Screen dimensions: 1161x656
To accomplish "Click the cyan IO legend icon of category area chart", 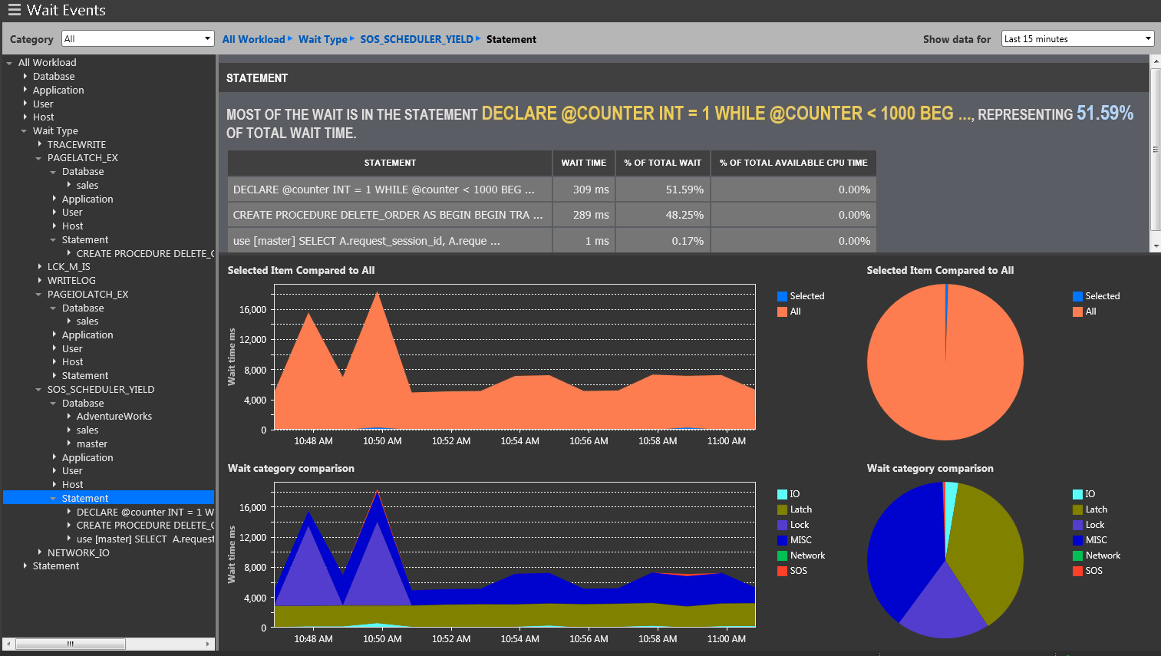I will pos(782,494).
